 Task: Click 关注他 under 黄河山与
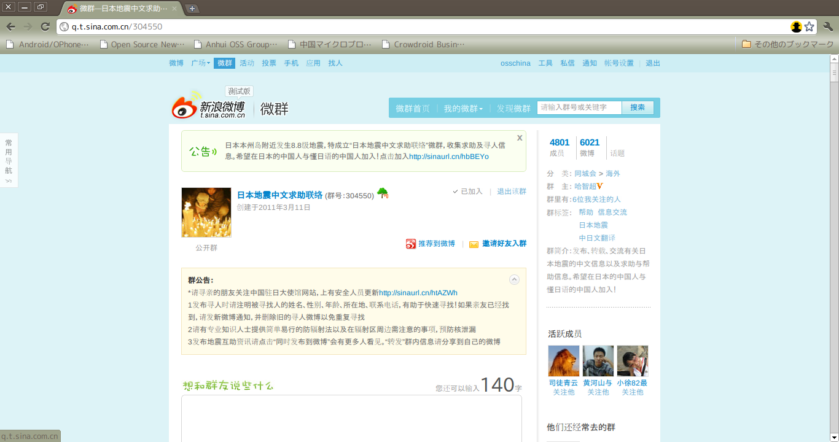tap(598, 392)
